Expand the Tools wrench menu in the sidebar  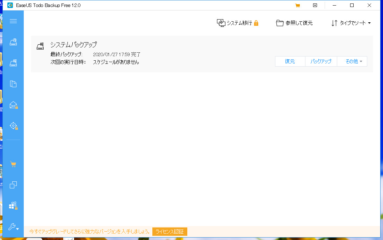(x=13, y=227)
